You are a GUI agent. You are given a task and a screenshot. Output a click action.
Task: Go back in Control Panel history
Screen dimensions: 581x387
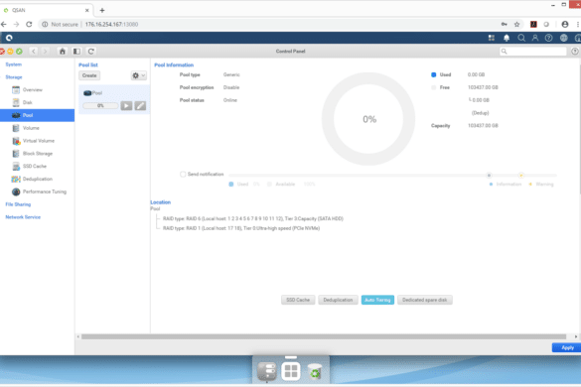(34, 52)
